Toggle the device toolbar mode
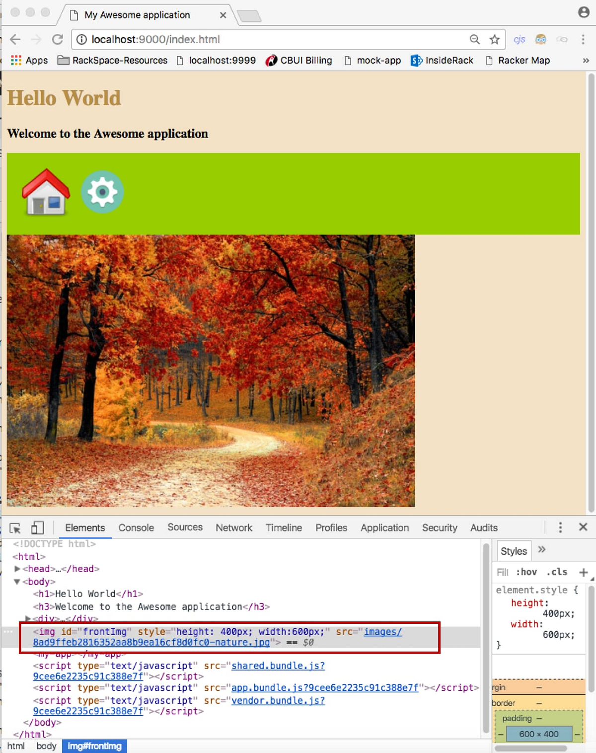Viewport: 596px width, 753px height. [x=37, y=527]
